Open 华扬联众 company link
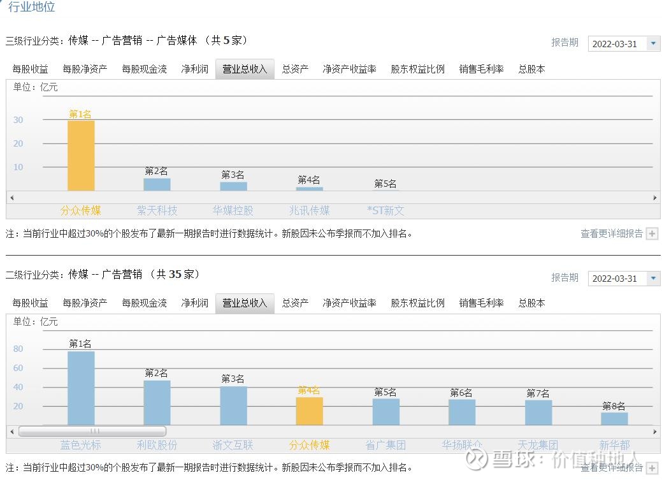The image size is (662, 480). point(462,444)
